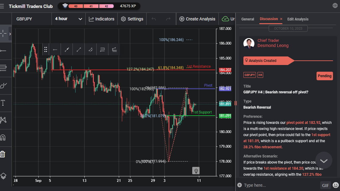Pick parallel lines tool in floating toolbar

[102, 49]
